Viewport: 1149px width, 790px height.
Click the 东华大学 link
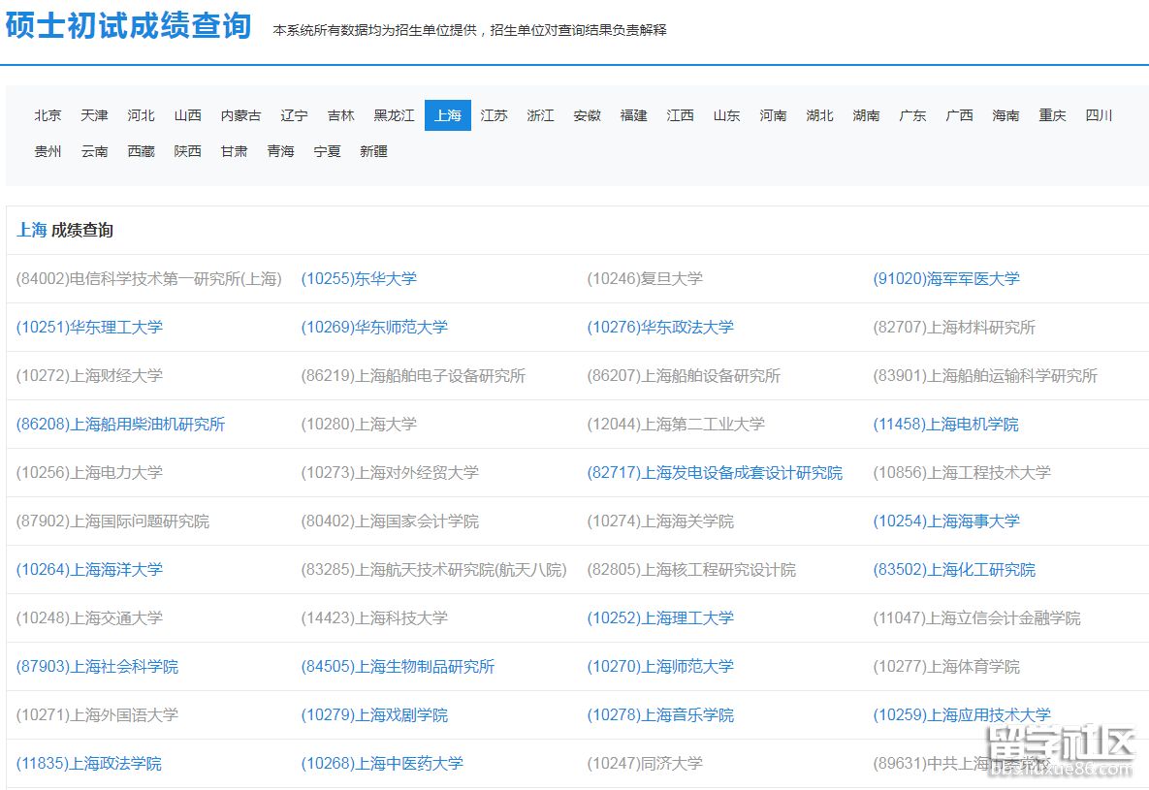[x=359, y=278]
